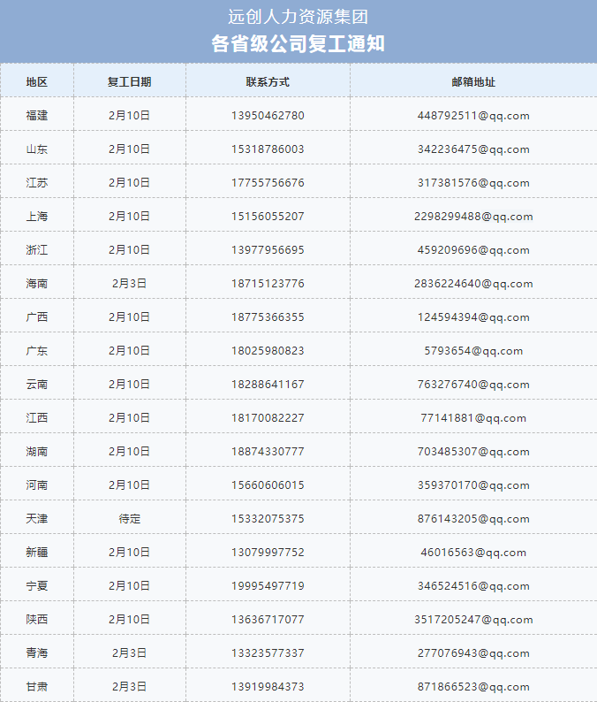Image resolution: width=597 pixels, height=702 pixels.
Task: Click the 上海 email 2298299488@qq.com
Action: pyautogui.click(x=473, y=216)
